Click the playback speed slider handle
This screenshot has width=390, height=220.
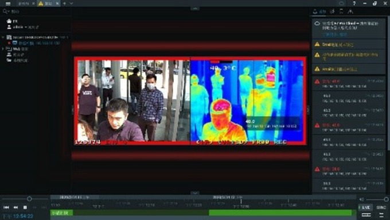29,199
